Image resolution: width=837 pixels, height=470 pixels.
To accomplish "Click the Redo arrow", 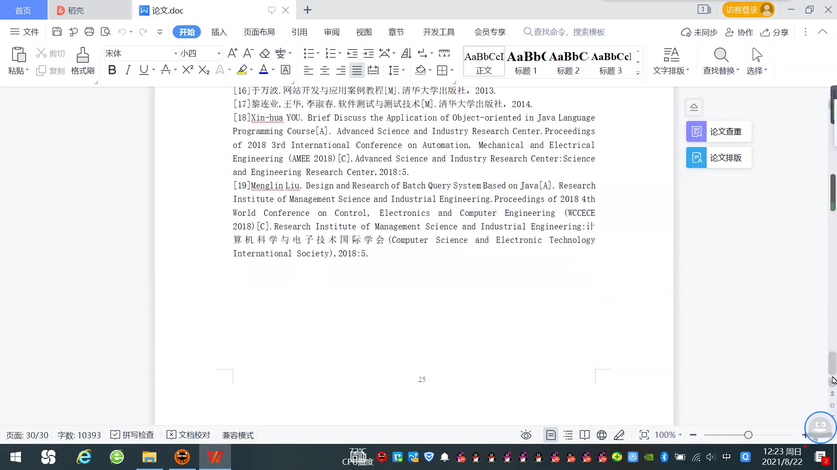I will click(143, 32).
